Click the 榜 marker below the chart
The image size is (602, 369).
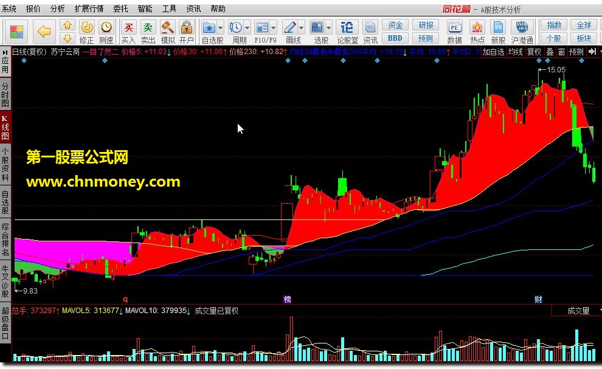click(287, 300)
